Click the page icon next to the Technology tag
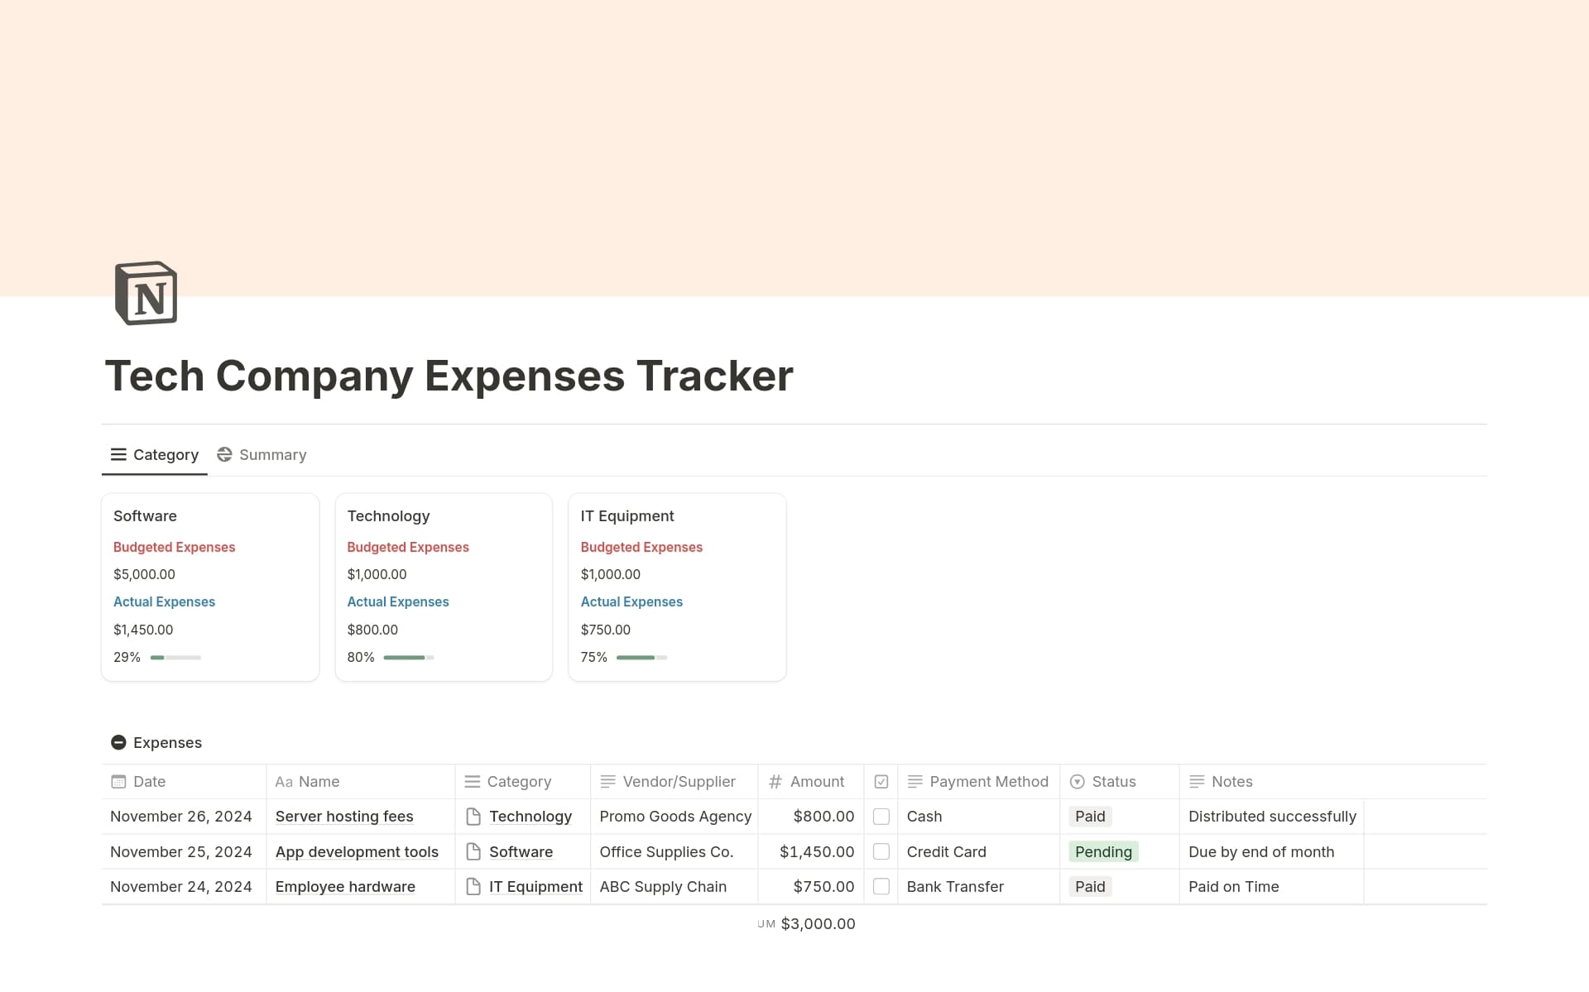The height and width of the screenshot is (992, 1589). pyautogui.click(x=473, y=817)
